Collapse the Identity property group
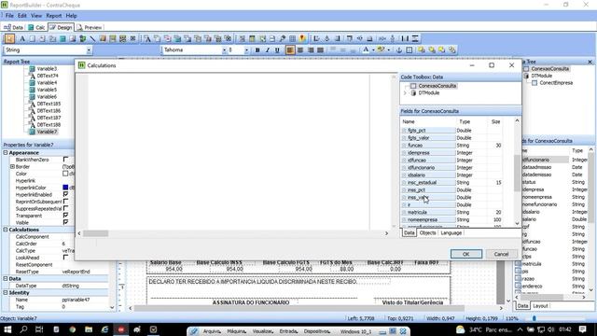This screenshot has height=336, width=597. (x=6, y=293)
